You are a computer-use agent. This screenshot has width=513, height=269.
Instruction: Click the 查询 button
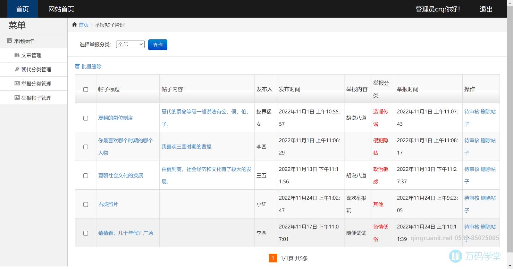point(158,45)
